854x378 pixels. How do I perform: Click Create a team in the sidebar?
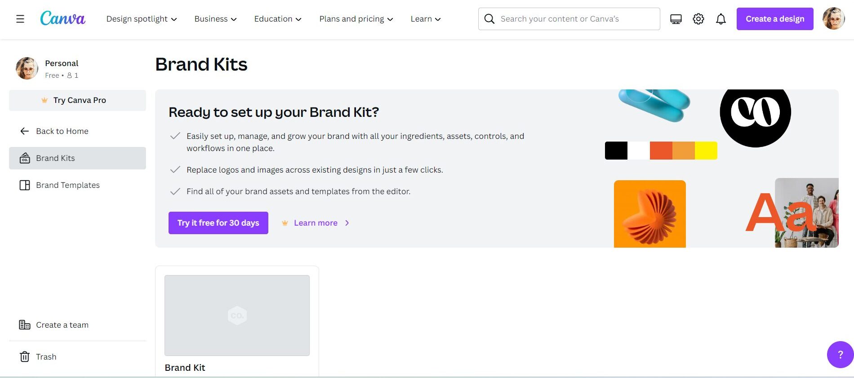[x=62, y=325]
